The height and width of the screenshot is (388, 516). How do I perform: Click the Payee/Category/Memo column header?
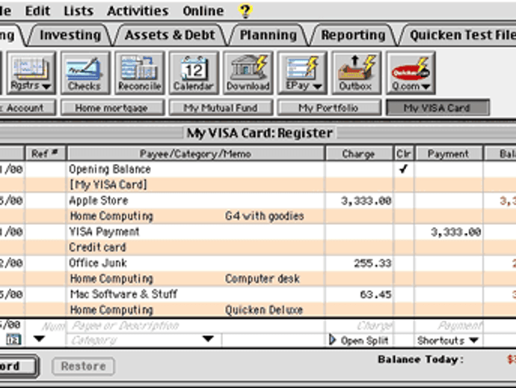coord(195,154)
